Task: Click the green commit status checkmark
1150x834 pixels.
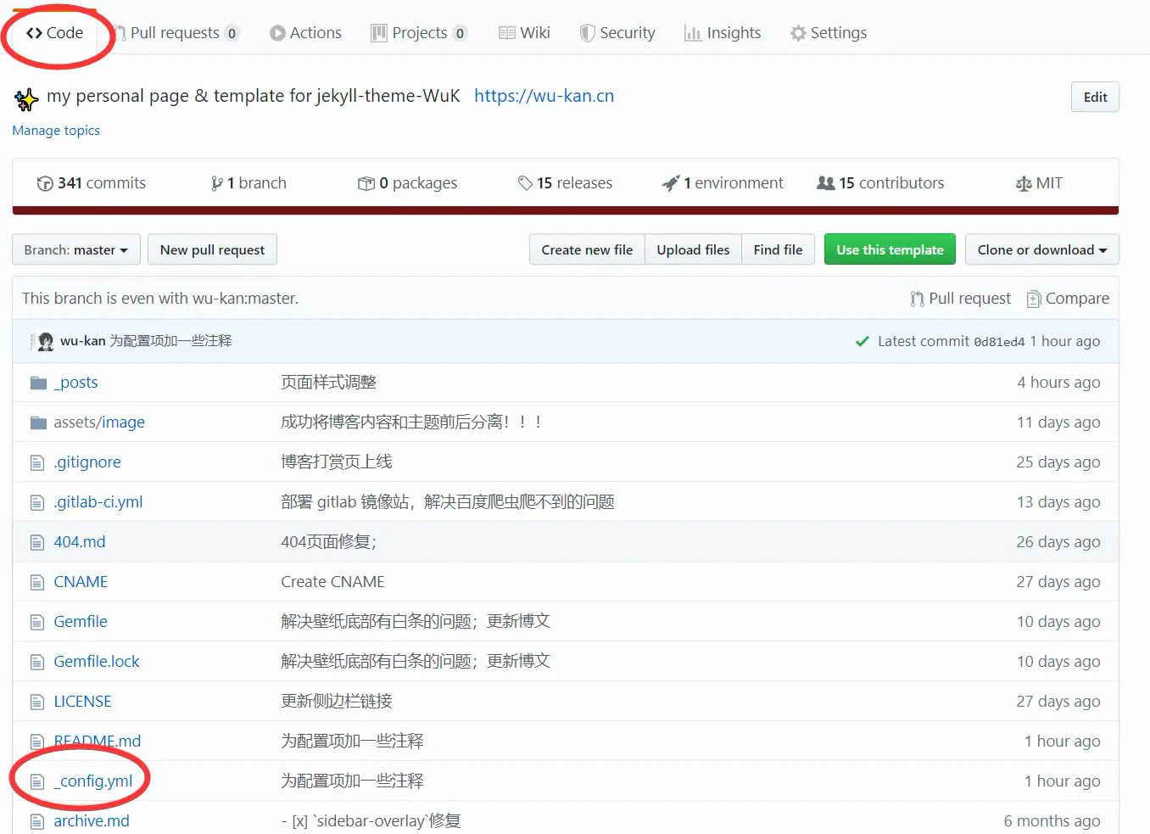Action: [862, 341]
